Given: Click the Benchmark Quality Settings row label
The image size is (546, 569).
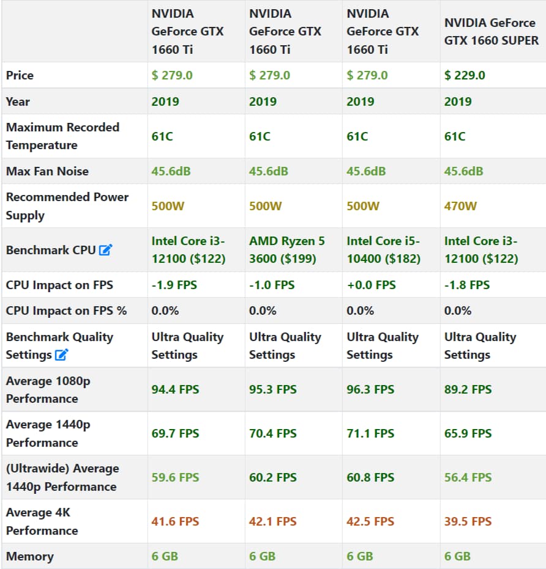Looking at the screenshot, I should point(59,345).
